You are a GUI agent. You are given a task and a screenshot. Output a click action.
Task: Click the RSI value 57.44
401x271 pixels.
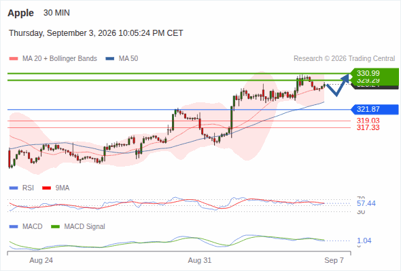point(366,203)
